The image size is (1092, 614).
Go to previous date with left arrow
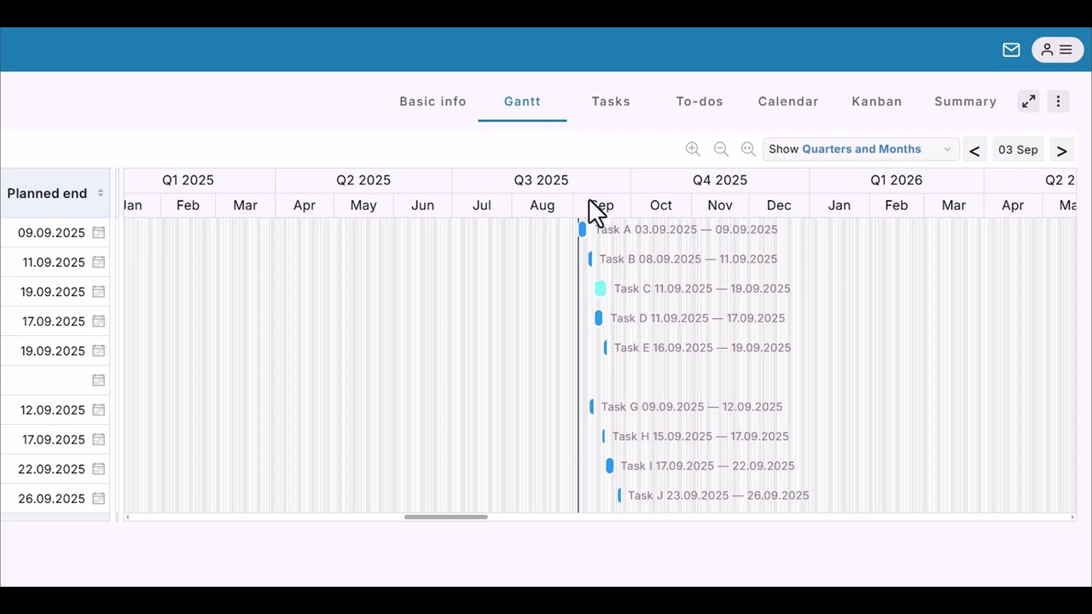click(x=974, y=150)
